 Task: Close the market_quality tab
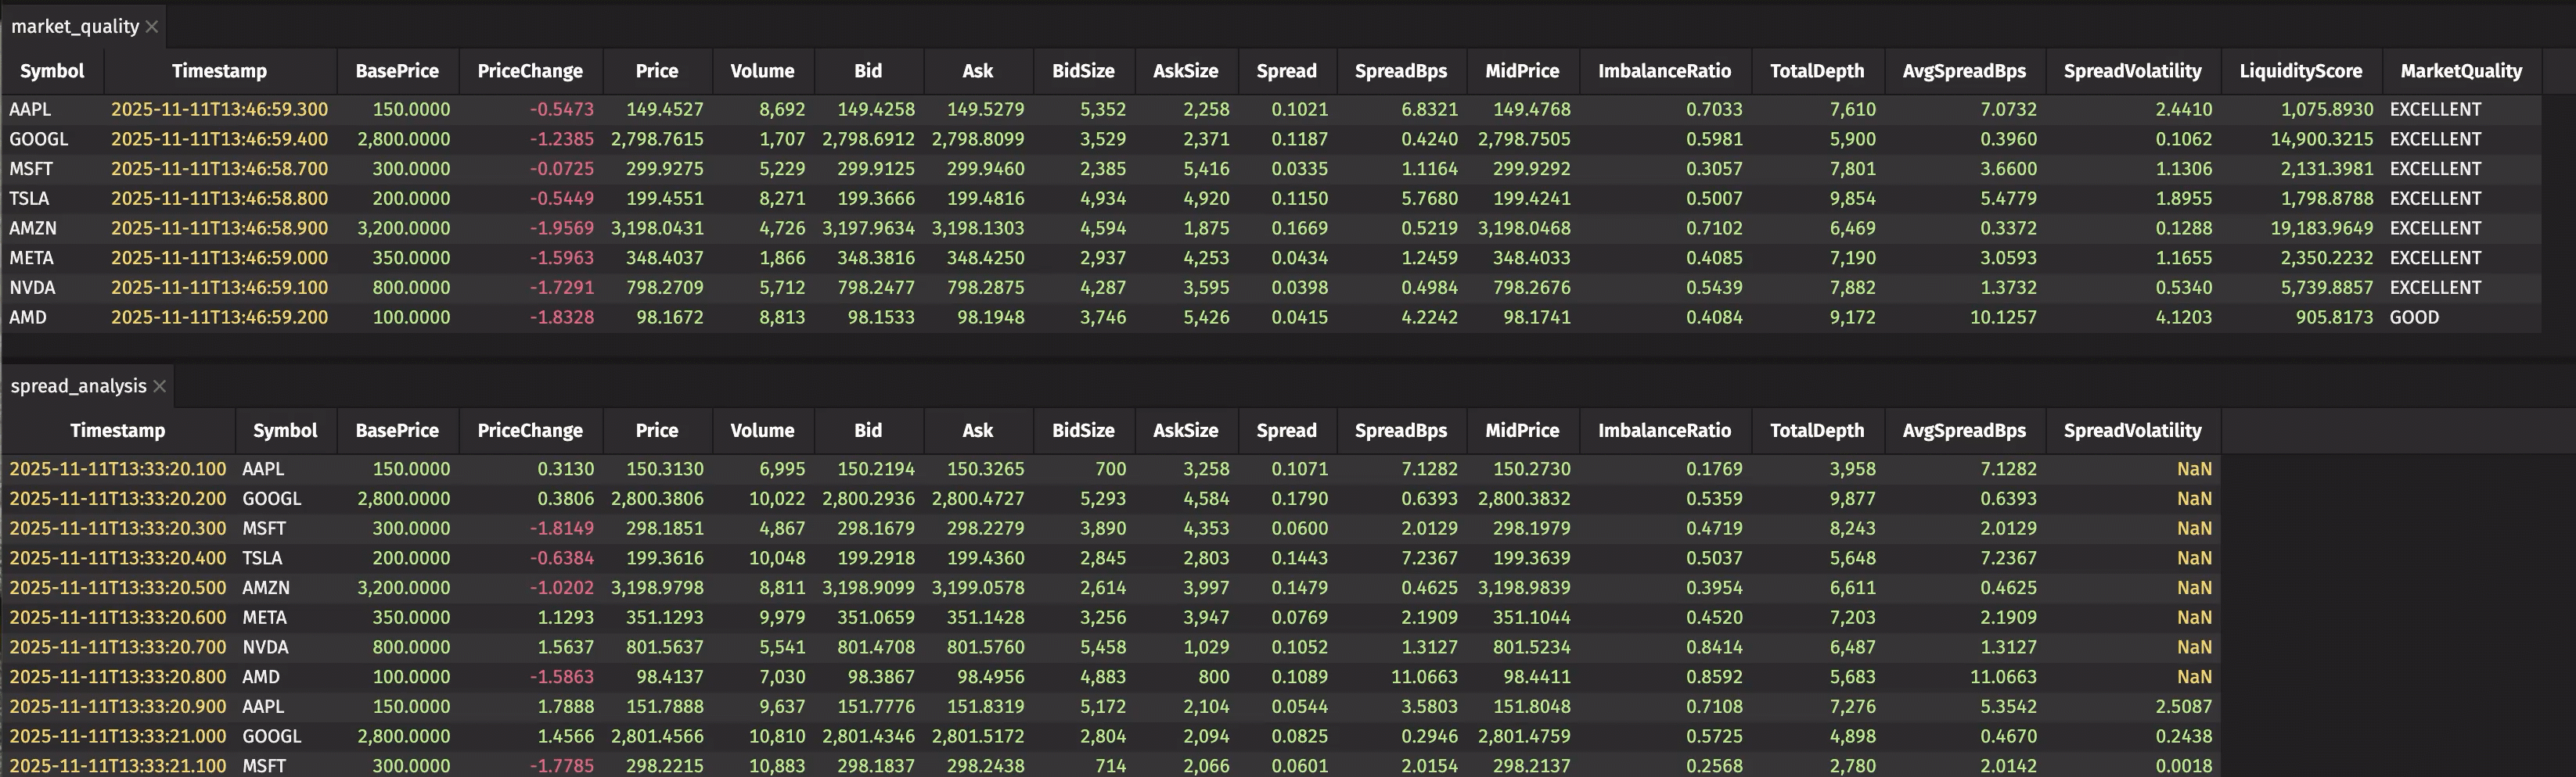click(x=152, y=27)
